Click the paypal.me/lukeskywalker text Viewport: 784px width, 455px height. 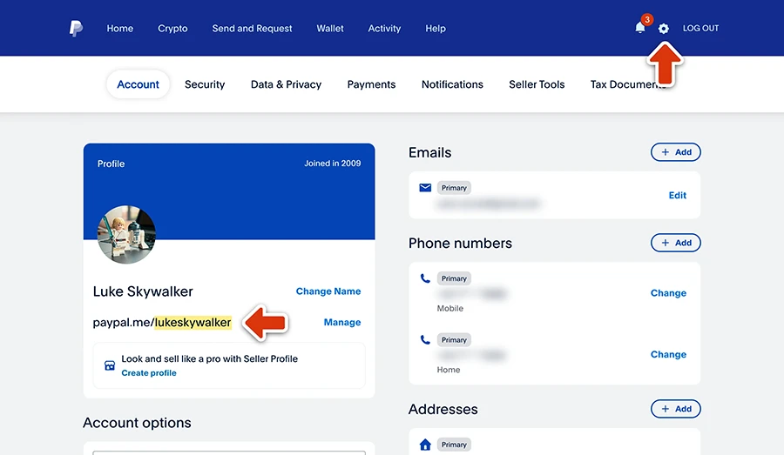click(162, 323)
